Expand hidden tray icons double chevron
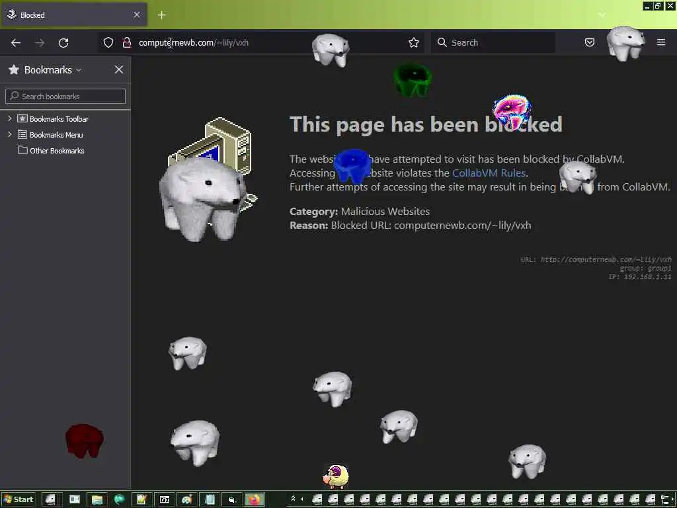Image resolution: width=677 pixels, height=508 pixels. click(x=293, y=499)
